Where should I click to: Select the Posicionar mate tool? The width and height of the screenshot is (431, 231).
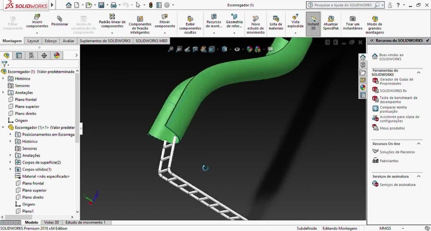click(59, 21)
